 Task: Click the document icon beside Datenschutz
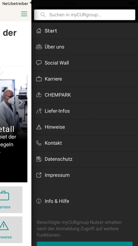click(x=39, y=159)
